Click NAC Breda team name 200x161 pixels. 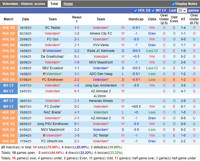[52, 112]
